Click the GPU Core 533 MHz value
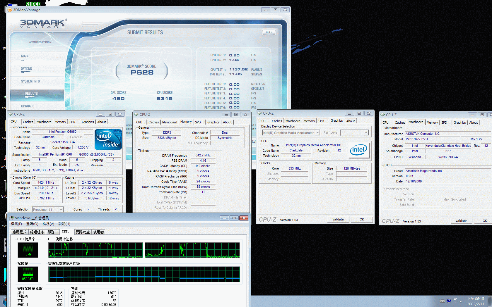 (x=294, y=168)
